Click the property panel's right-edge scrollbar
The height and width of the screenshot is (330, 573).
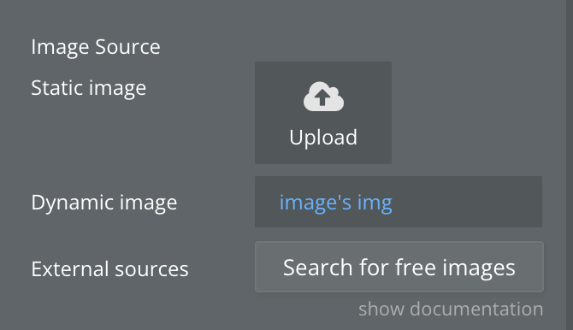coord(570,165)
